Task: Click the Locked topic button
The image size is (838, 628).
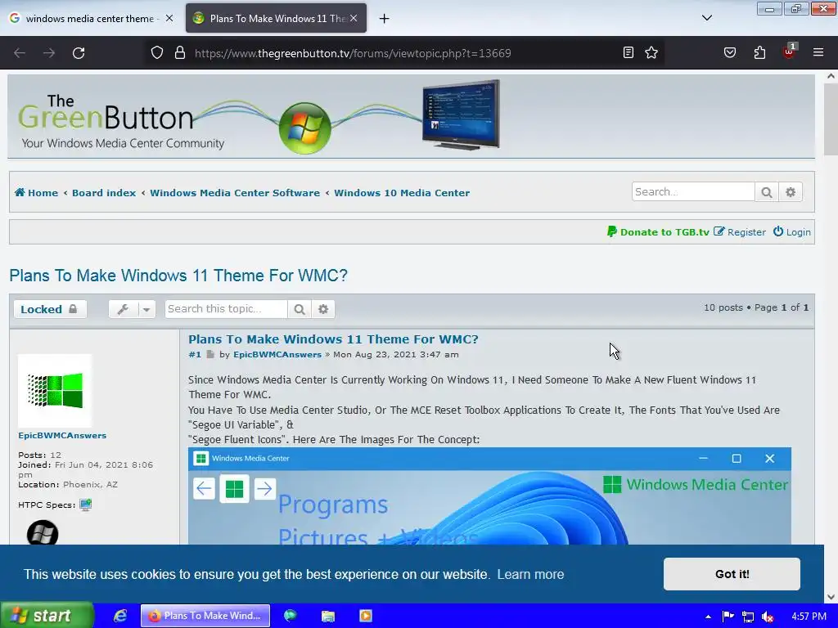Action: pos(50,309)
